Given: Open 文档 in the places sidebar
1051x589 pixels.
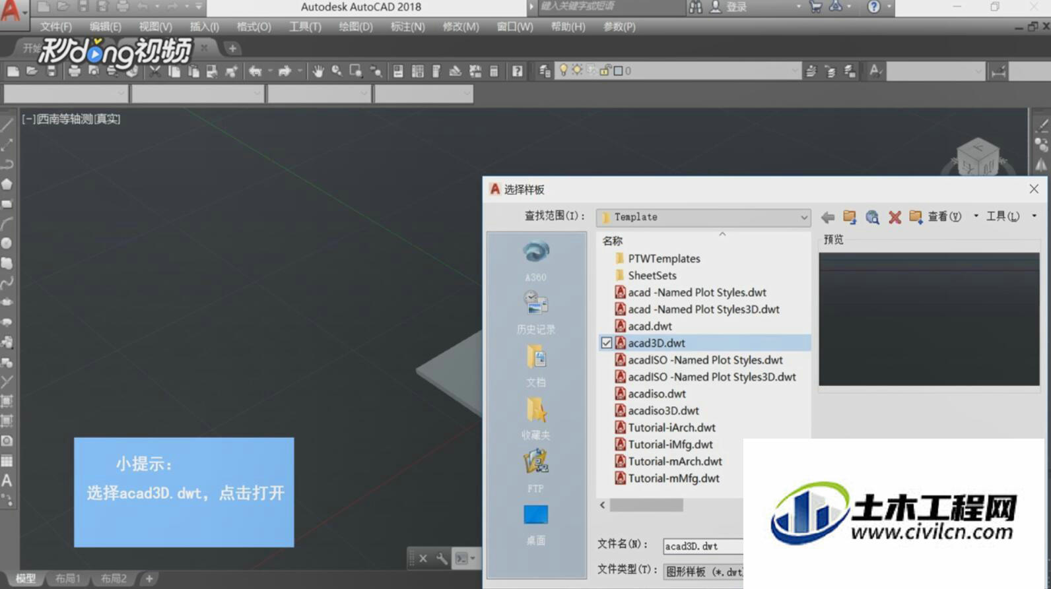Looking at the screenshot, I should (535, 366).
